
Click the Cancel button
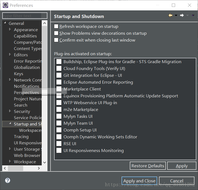[x=177, y=181]
